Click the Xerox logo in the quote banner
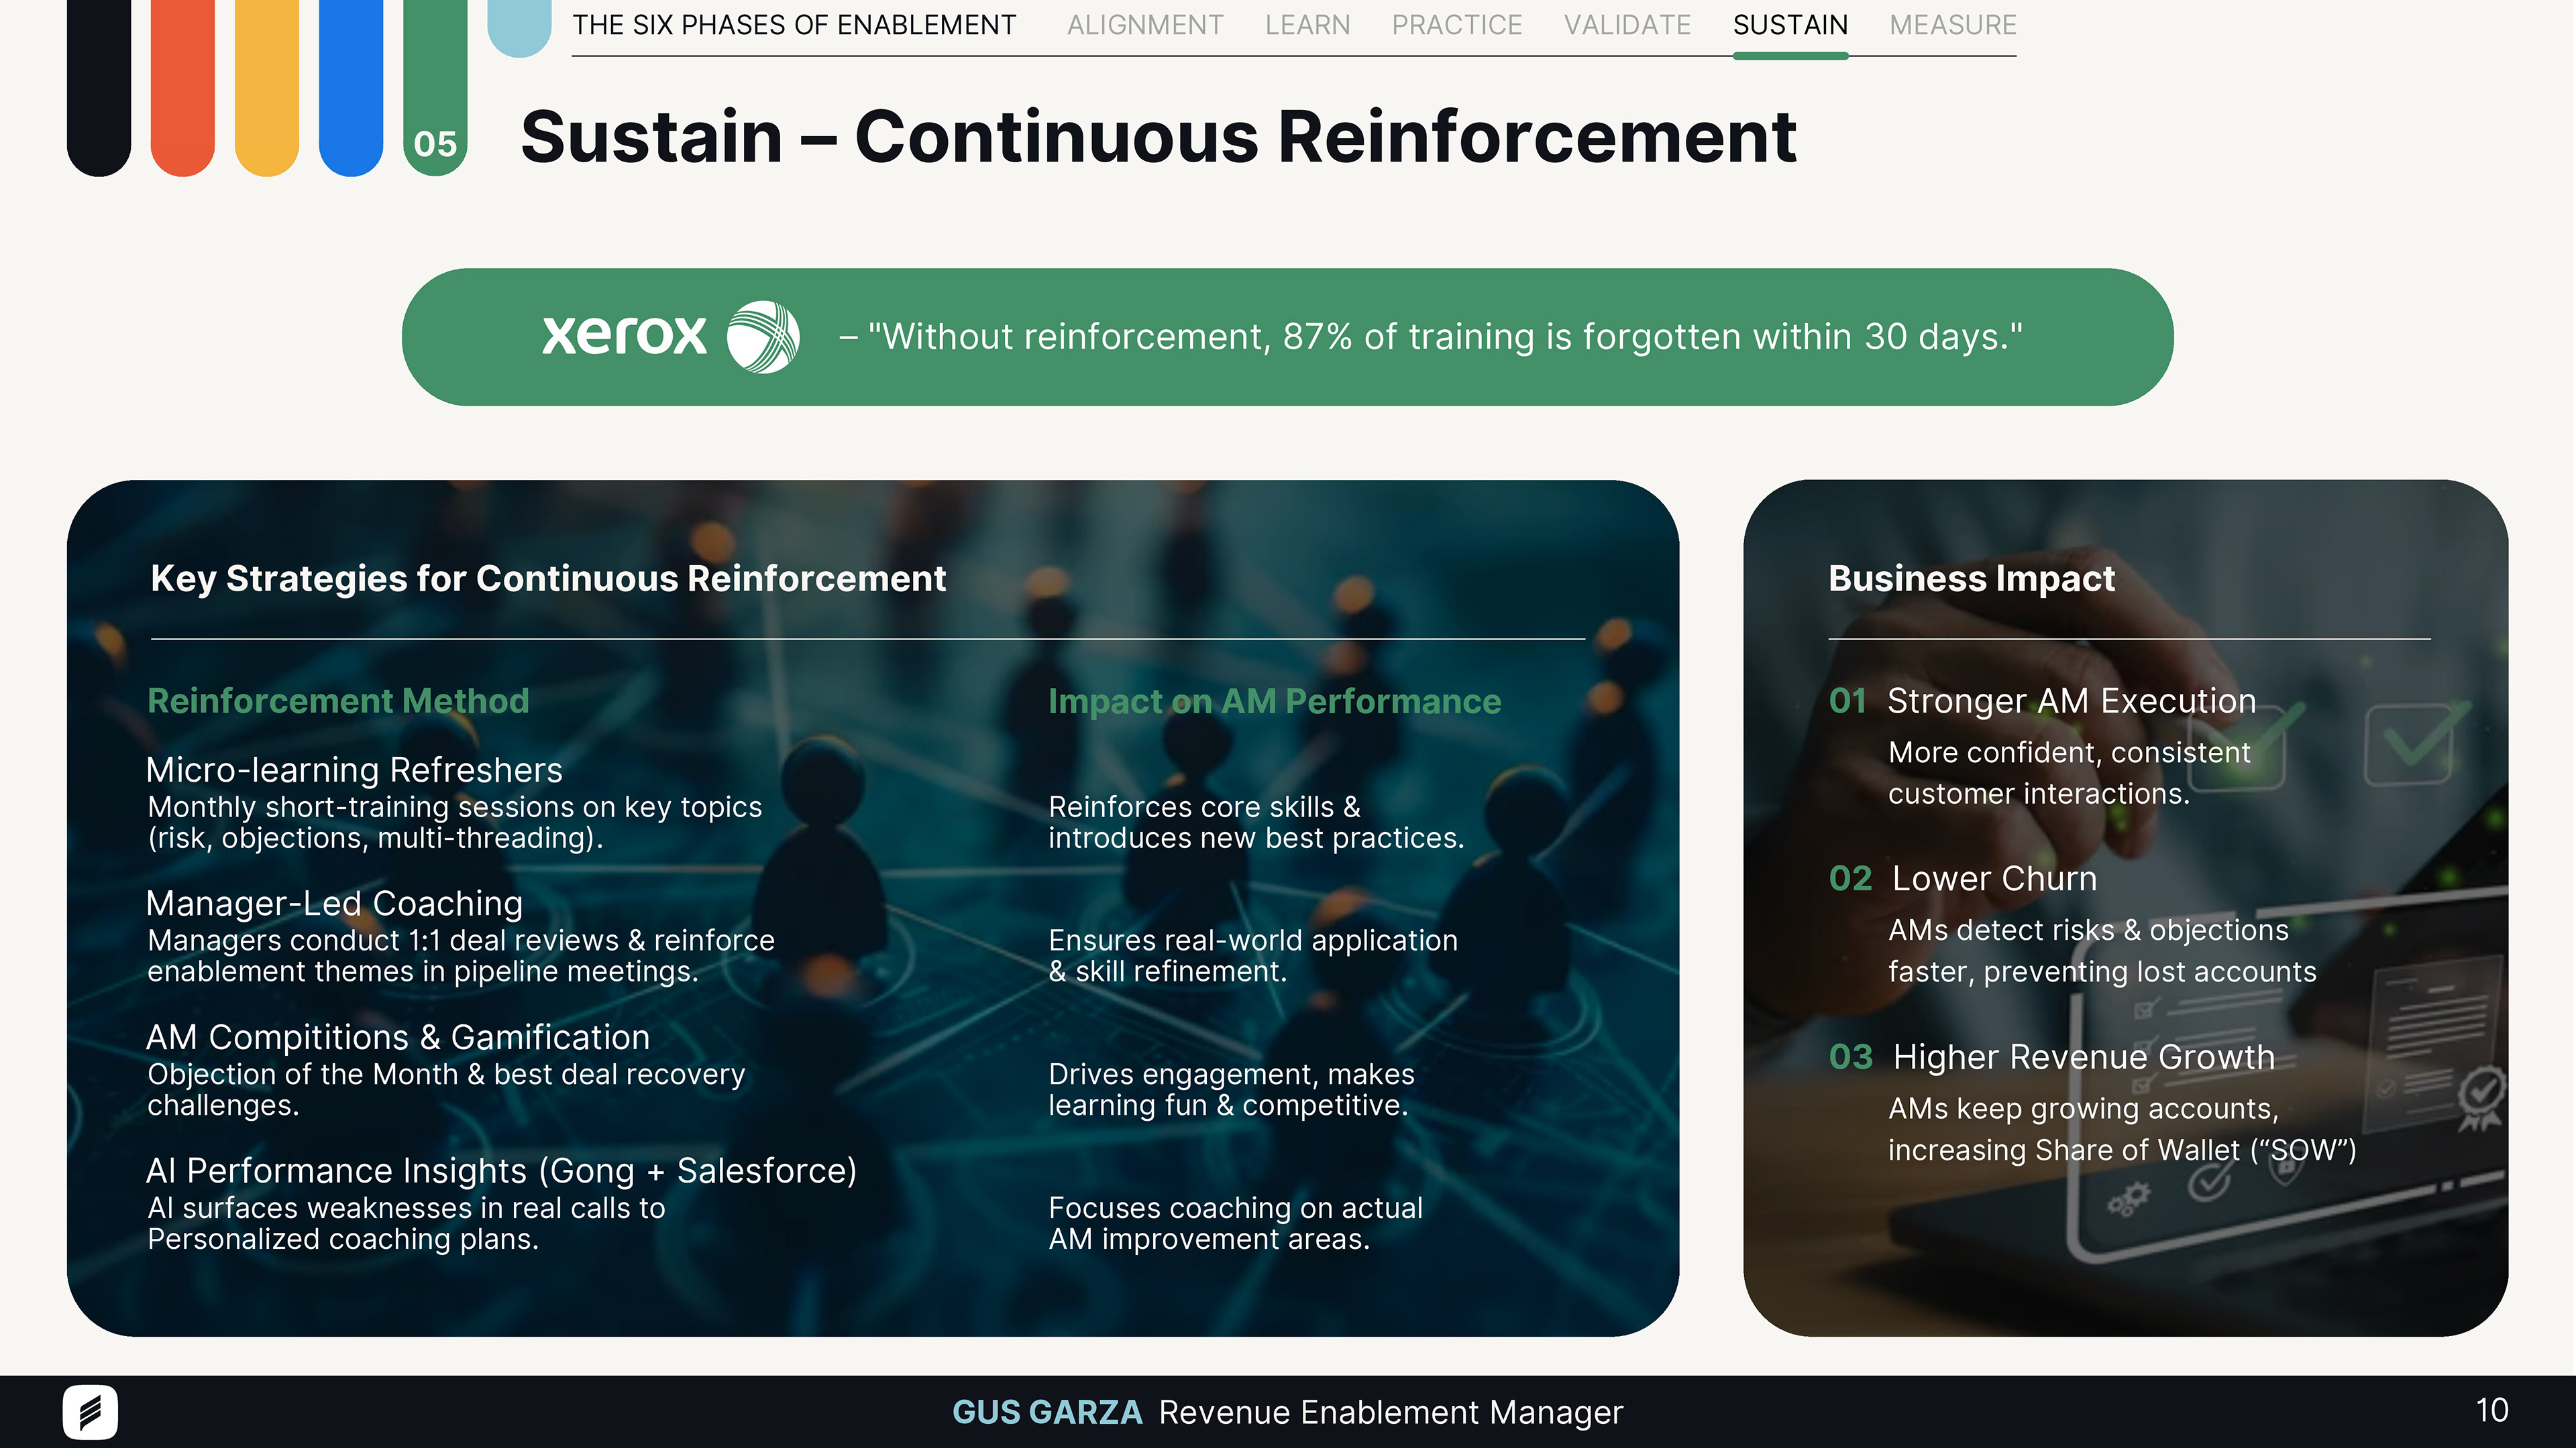This screenshot has height=1448, width=2576. tap(670, 337)
